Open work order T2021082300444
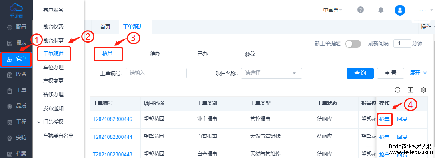This screenshot has height=158, width=435. pos(112,137)
